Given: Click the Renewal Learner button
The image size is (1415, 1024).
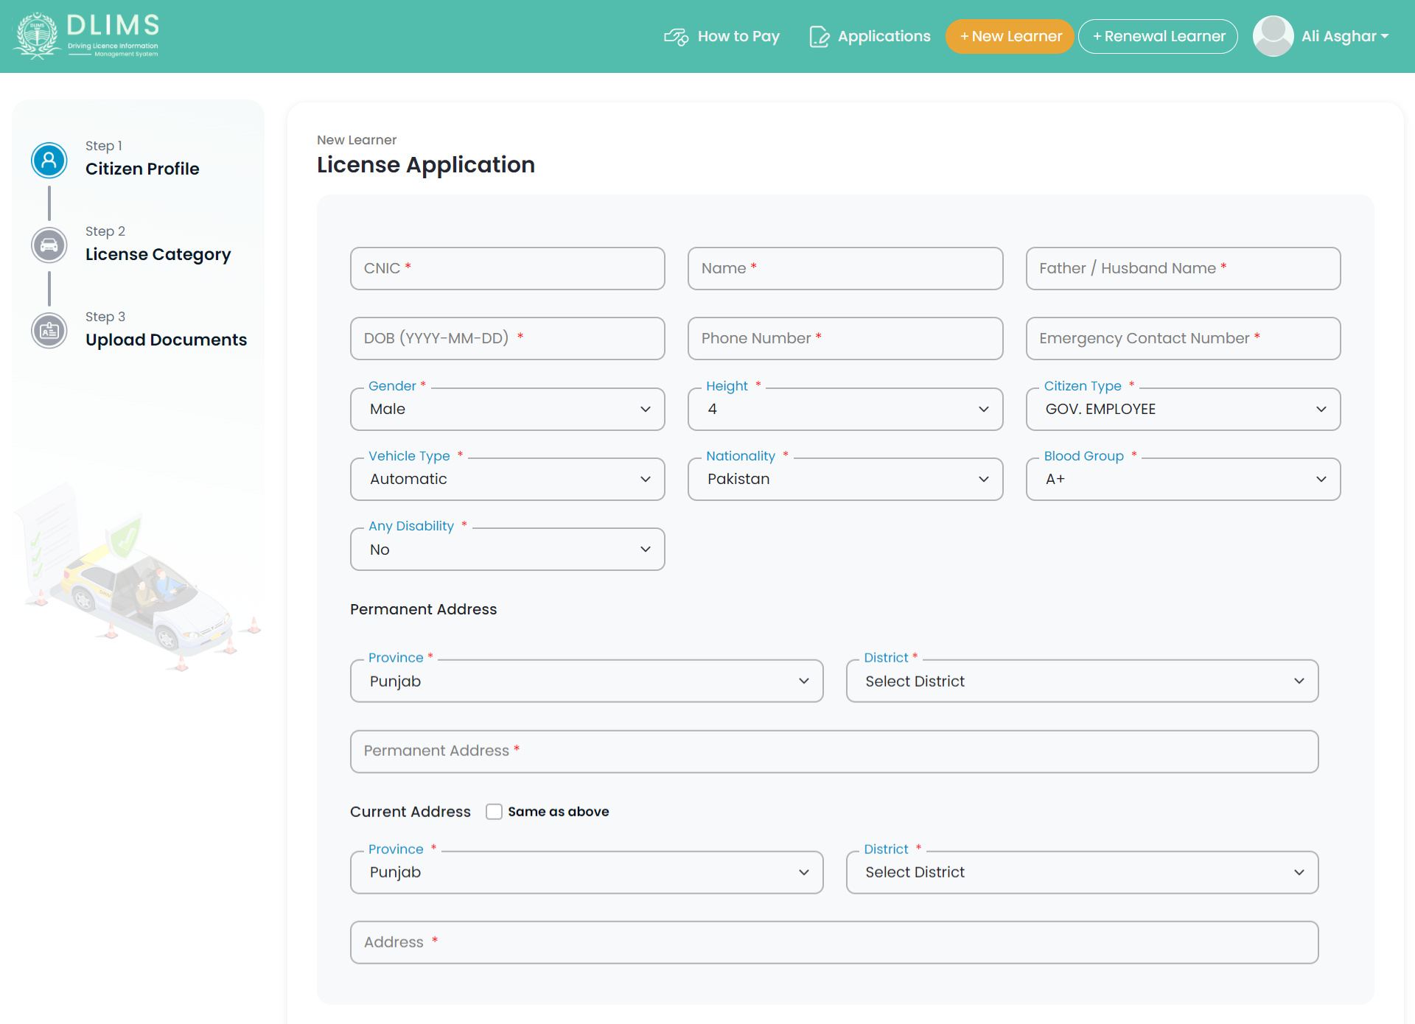Looking at the screenshot, I should tap(1159, 36).
